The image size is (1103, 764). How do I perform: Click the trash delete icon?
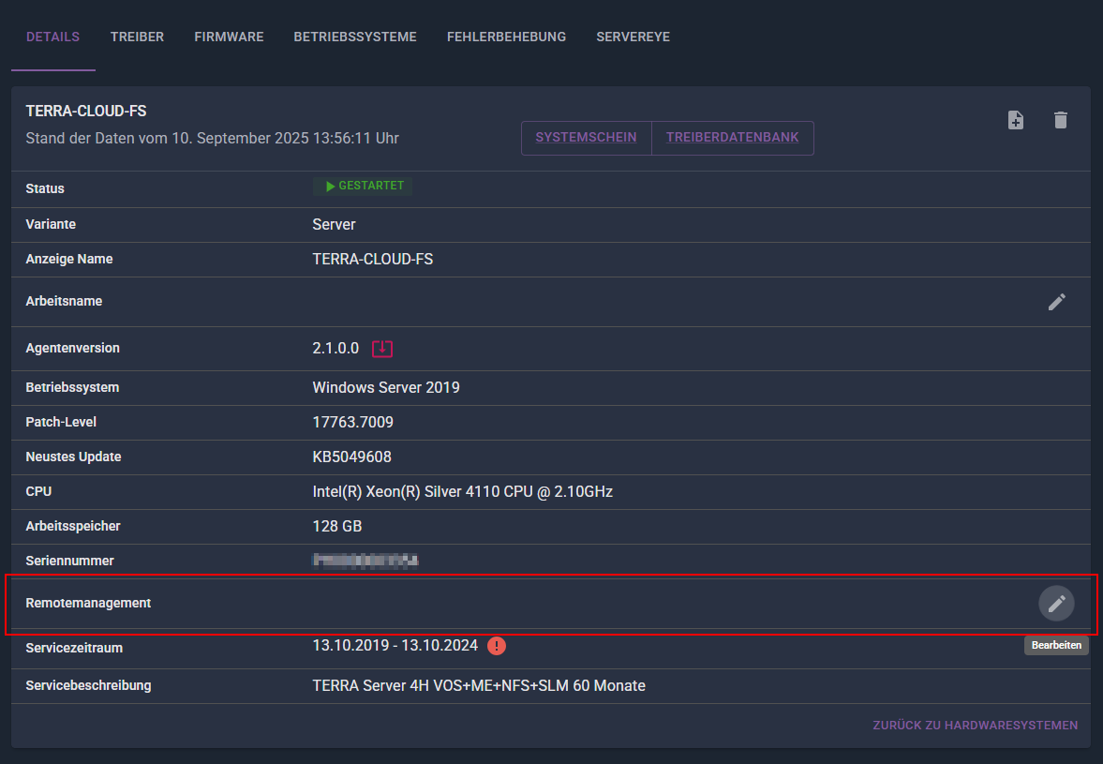point(1061,120)
